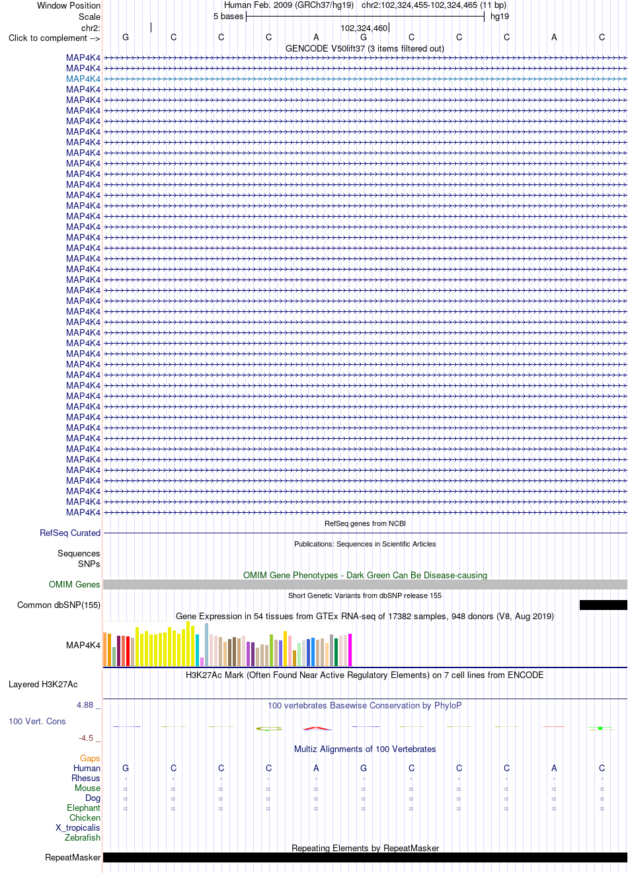Click the 102,324,460 coordinate marker
Image resolution: width=628 pixels, height=873 pixels.
click(364, 28)
